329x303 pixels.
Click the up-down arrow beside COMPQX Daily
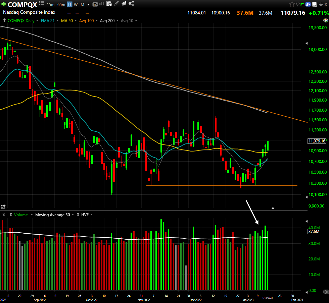(4, 20)
